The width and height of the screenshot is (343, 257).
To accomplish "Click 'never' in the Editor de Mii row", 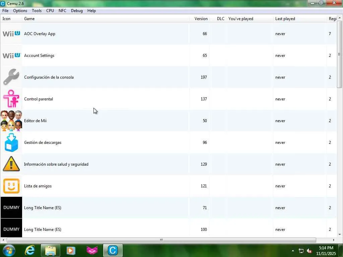I will click(280, 120).
